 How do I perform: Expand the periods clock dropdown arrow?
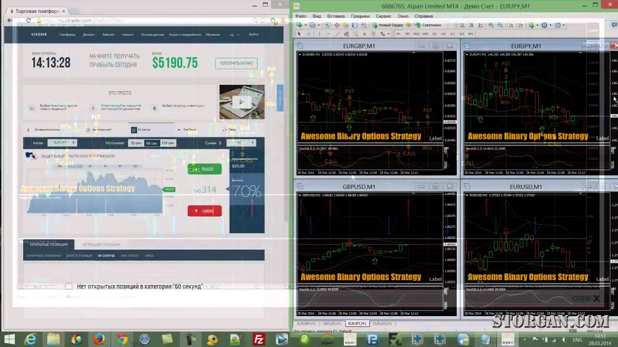(550, 25)
